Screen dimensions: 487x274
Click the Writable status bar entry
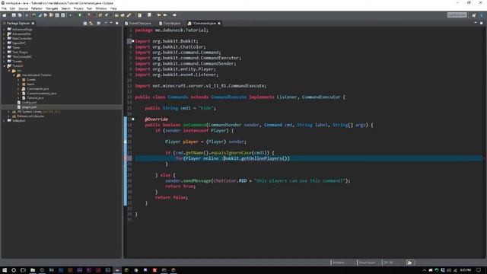click(x=339, y=263)
